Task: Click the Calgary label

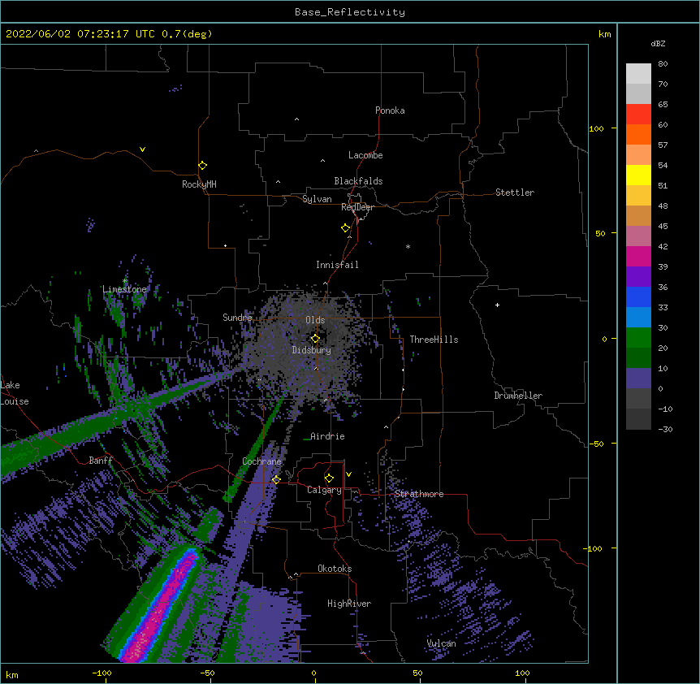Action: pos(324,490)
